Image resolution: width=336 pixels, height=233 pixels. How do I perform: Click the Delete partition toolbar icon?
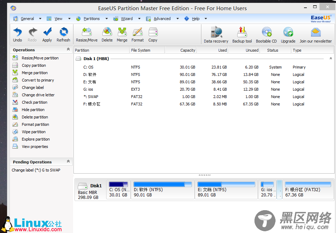[107, 32]
